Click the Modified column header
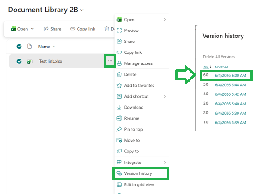This screenshot has height=194, width=259. 222,67
